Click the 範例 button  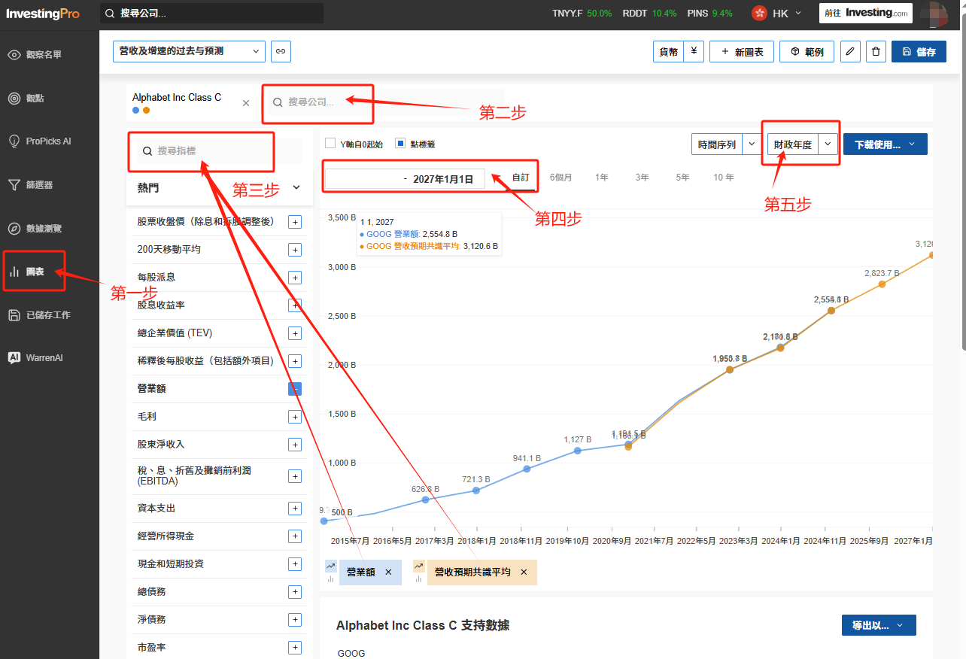(807, 52)
